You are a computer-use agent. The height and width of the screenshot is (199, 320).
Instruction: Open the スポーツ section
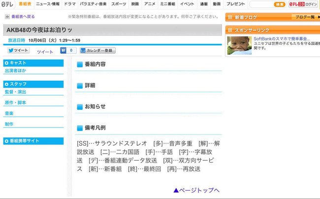pyautogui.click(x=119, y=4)
